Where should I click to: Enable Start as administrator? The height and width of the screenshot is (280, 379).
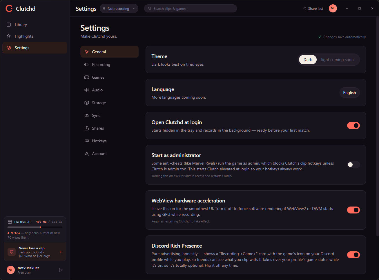353,165
